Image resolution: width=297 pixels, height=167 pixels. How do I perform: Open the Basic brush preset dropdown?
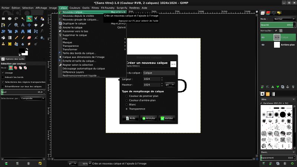pos(278,152)
